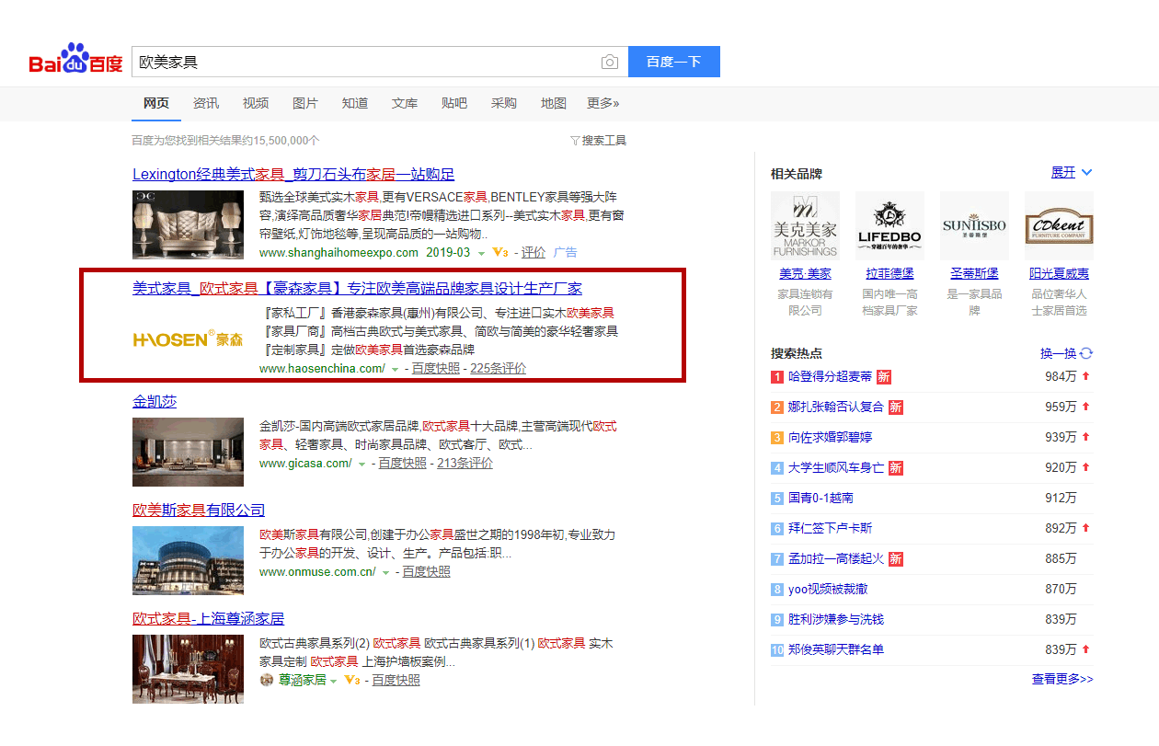1159x746 pixels.
Task: Expand dropdown arrow after 尊涵家居 name
Action: pyautogui.click(x=334, y=681)
